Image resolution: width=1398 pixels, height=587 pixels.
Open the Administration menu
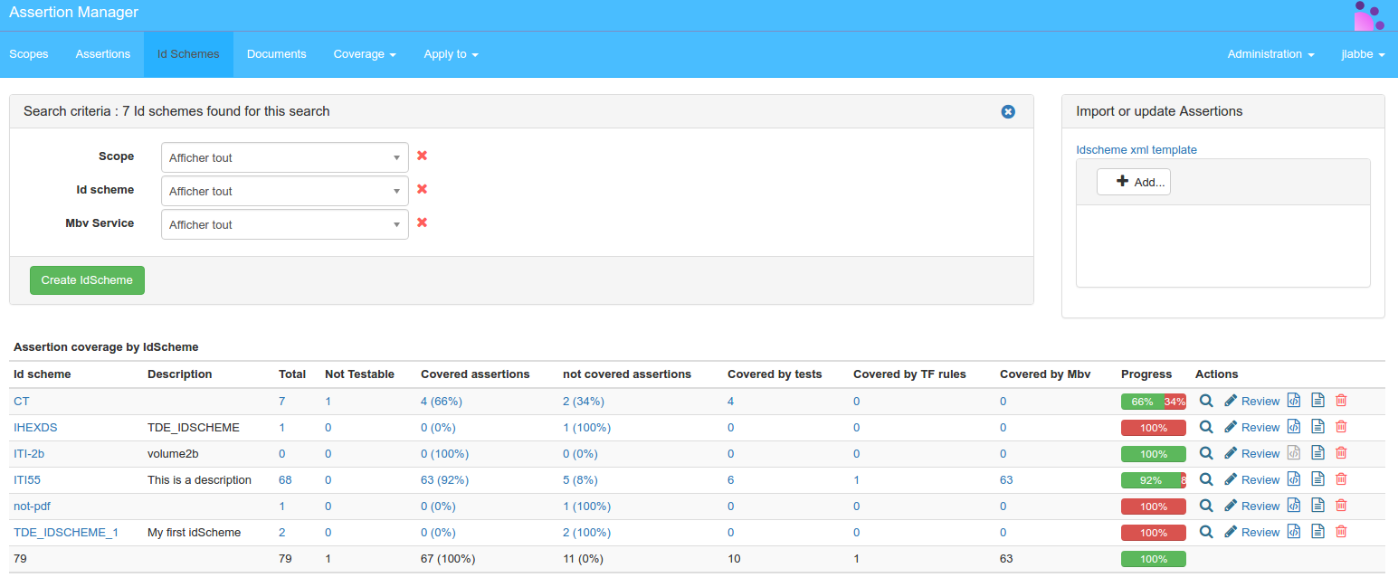[1270, 54]
